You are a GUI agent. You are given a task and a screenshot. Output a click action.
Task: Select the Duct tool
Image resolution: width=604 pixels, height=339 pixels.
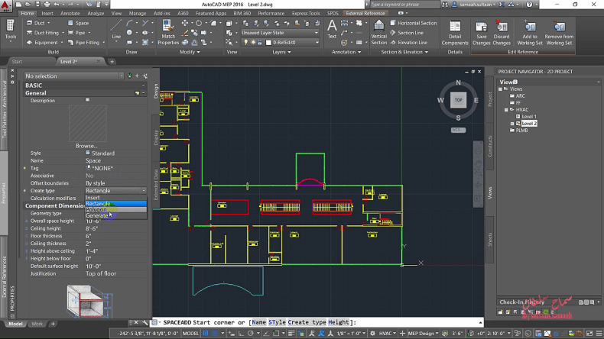click(36, 23)
